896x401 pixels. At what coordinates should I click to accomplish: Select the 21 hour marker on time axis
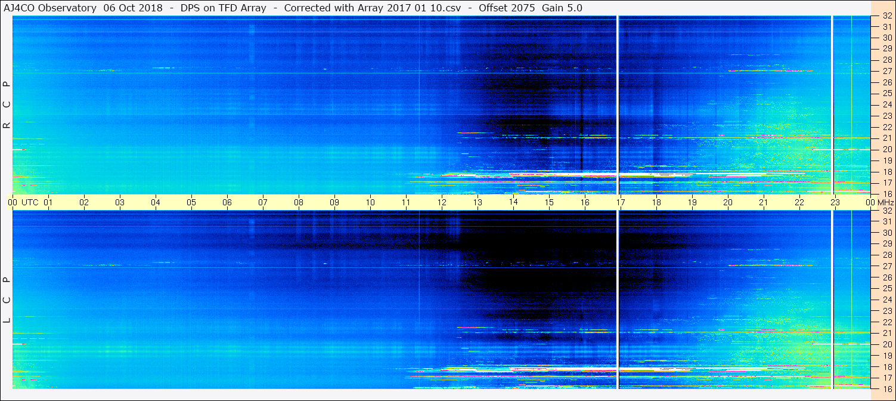coord(764,202)
